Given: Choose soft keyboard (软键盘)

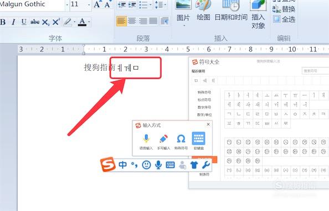Looking at the screenshot, I should [x=198, y=141].
